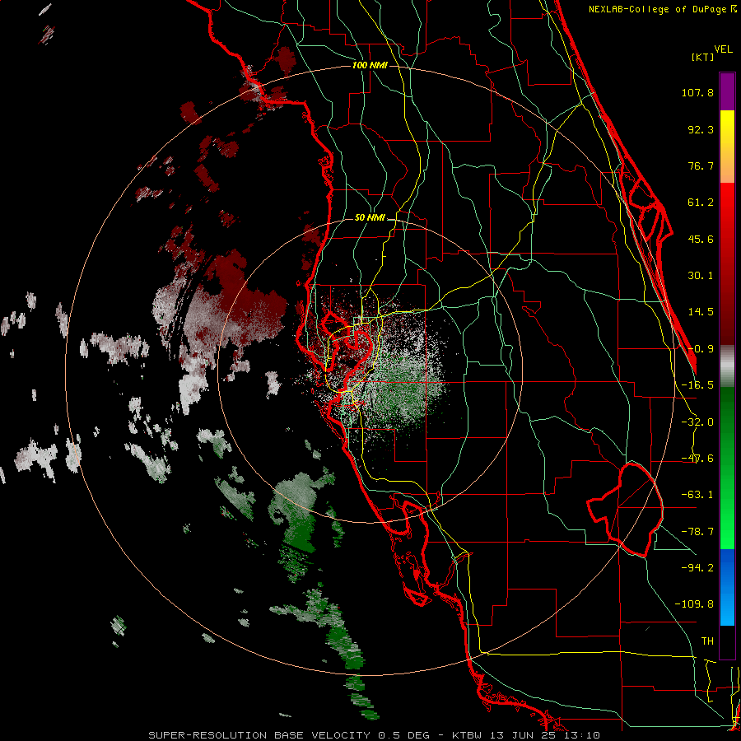Image resolution: width=741 pixels, height=741 pixels.
Task: Click the 100 NMI range ring label
Action: [x=370, y=65]
